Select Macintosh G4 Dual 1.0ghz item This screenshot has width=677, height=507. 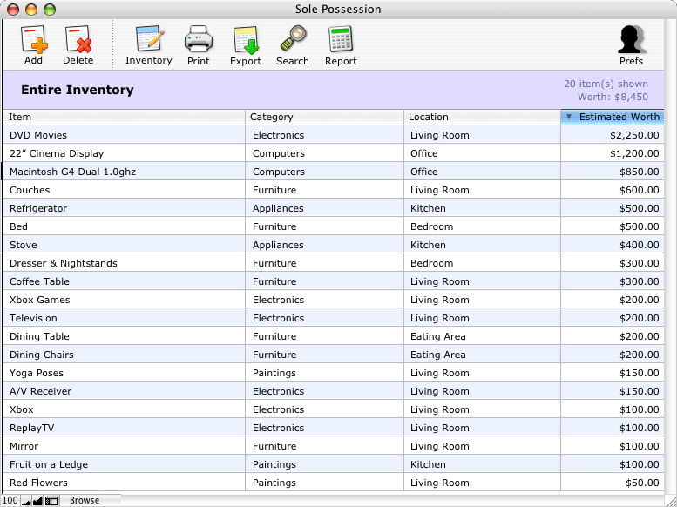click(x=72, y=172)
